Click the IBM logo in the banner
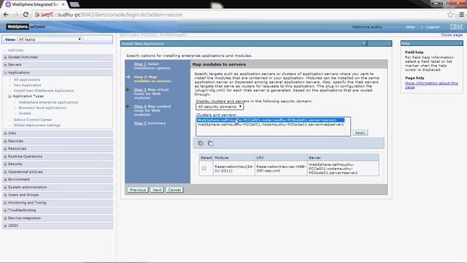The height and width of the screenshot is (263, 467). click(x=456, y=27)
